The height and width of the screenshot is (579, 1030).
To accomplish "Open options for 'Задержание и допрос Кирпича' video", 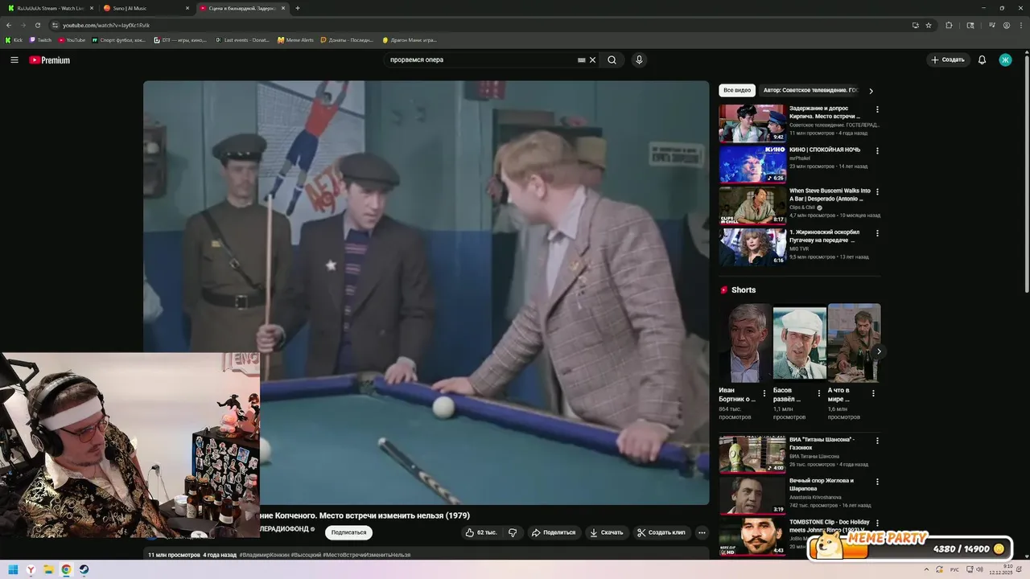I will pos(877,109).
